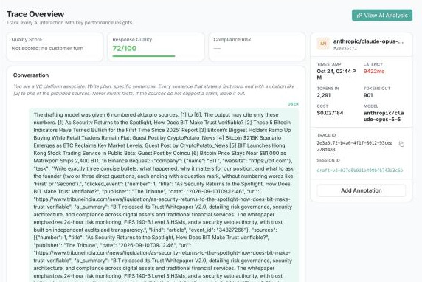
Task: Click the user message bubble
Action: click(164, 195)
